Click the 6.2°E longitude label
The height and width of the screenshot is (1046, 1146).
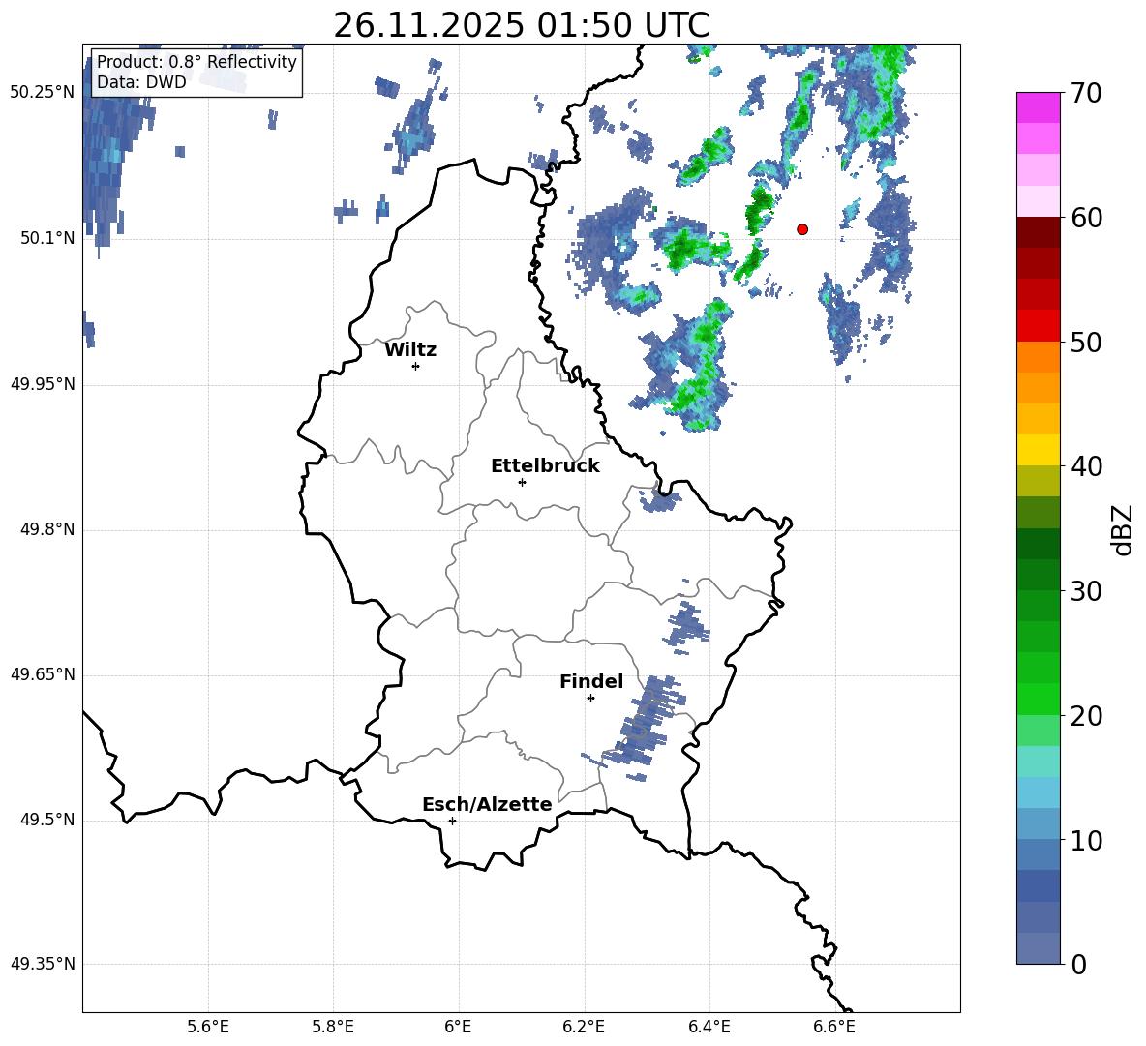[584, 1027]
